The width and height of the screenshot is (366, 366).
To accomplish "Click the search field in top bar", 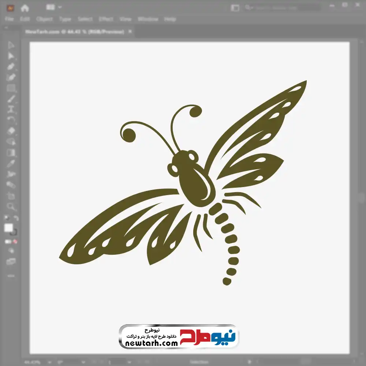I will click(x=282, y=8).
